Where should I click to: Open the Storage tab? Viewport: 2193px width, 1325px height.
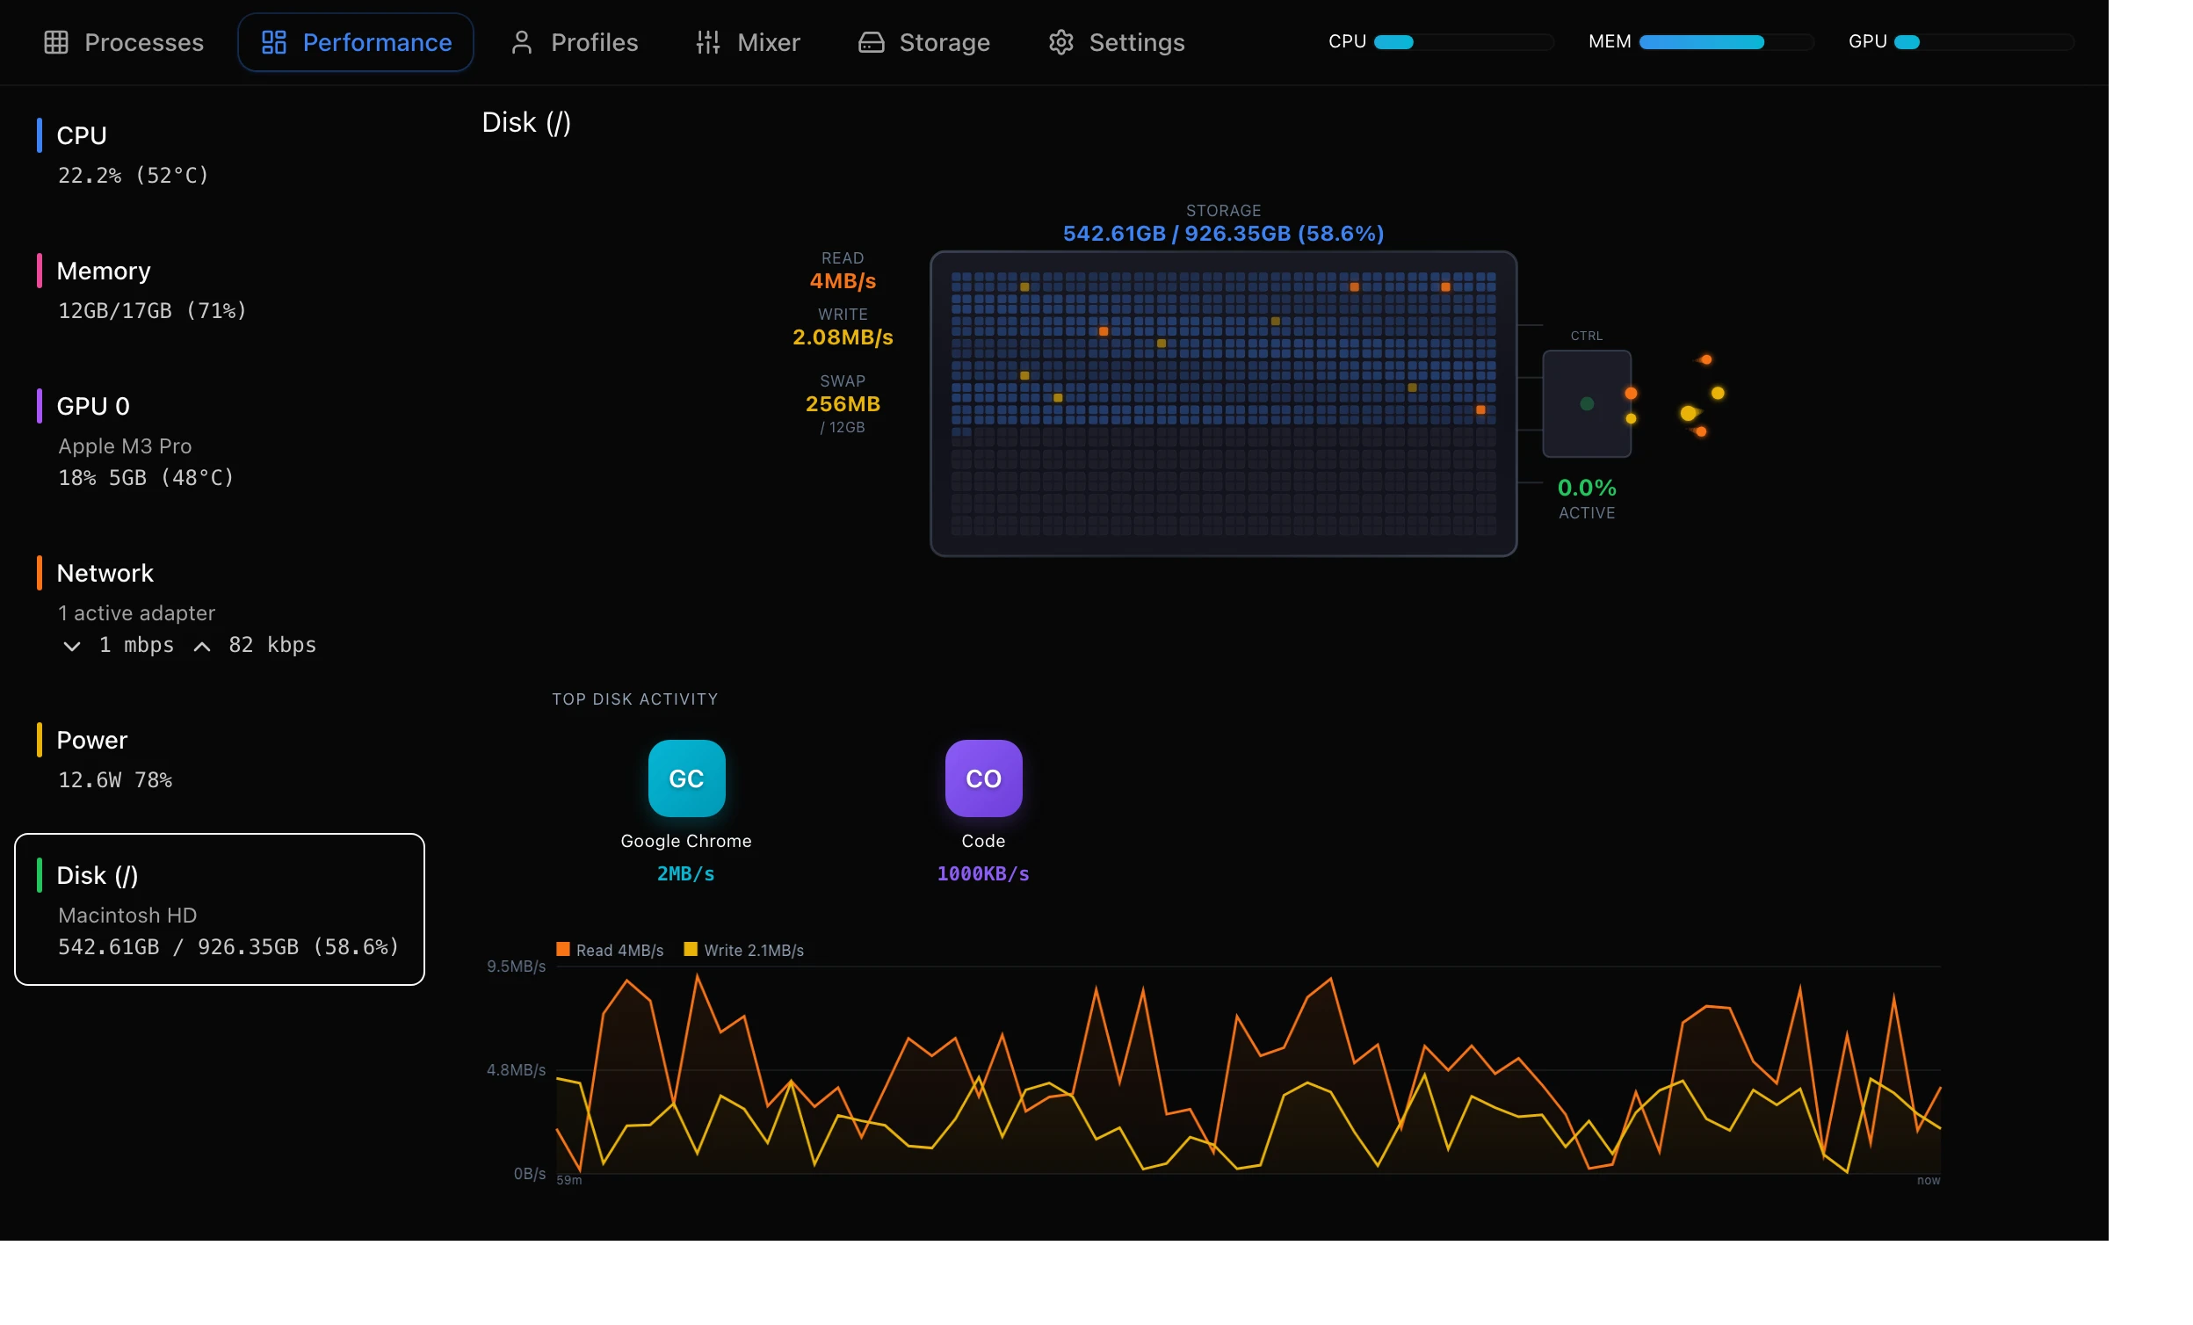pos(923,43)
